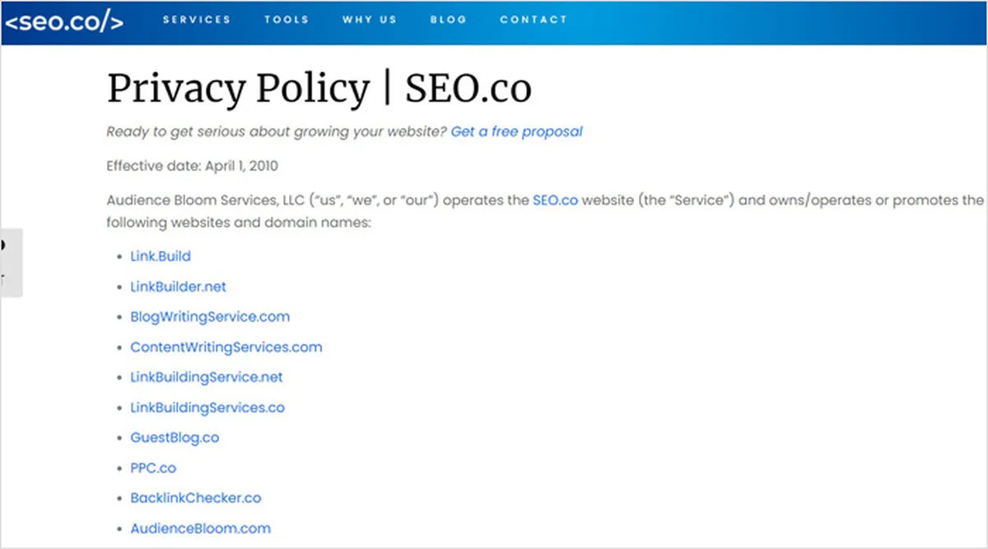Click the SEO.co link in the paragraph

(555, 200)
